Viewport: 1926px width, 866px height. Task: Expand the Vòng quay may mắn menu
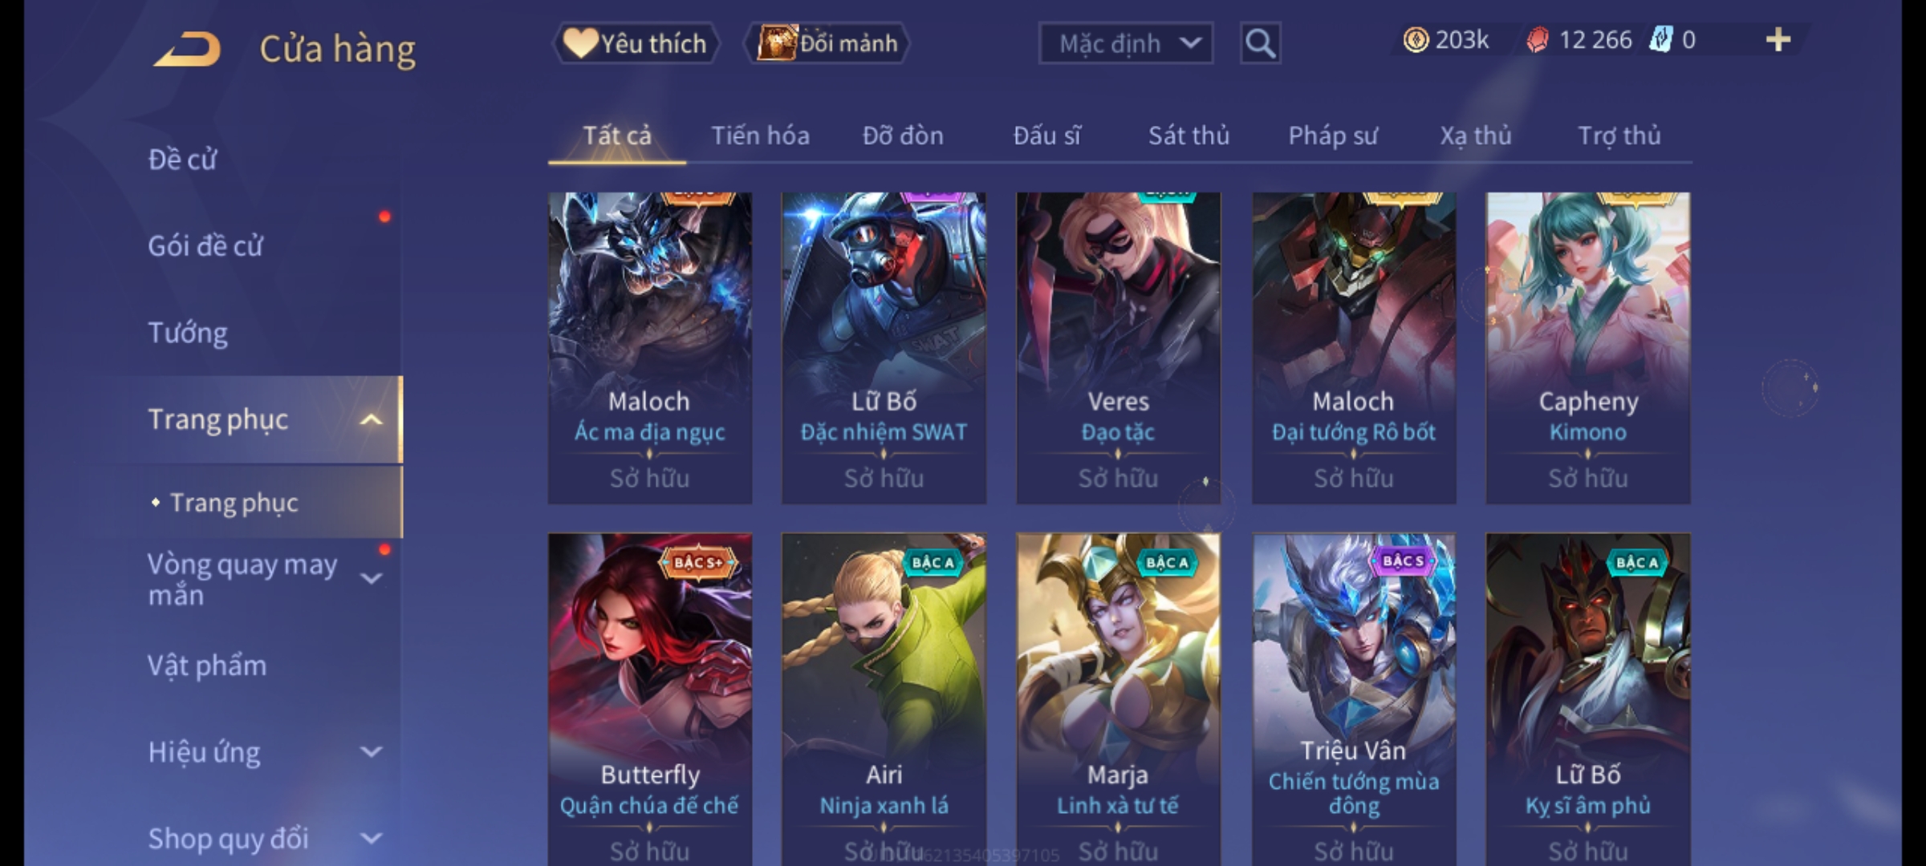click(x=371, y=578)
